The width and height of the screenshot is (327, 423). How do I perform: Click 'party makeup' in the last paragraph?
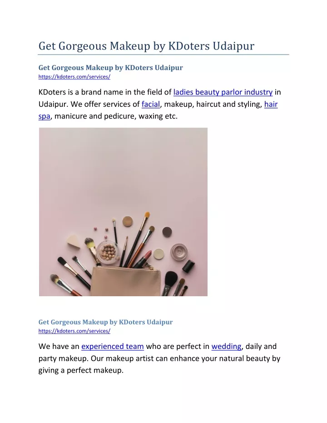pyautogui.click(x=63, y=358)
